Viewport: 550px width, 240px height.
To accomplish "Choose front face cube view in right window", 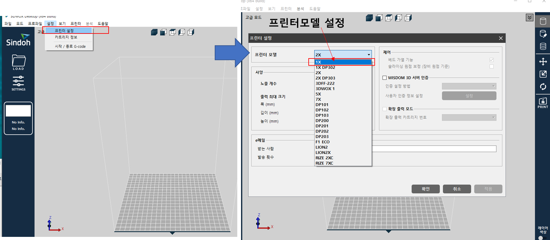I will pos(379,18).
